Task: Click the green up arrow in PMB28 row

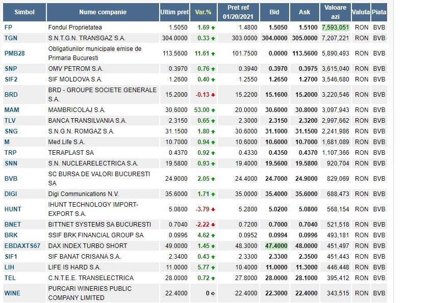Action: pyautogui.click(x=213, y=53)
